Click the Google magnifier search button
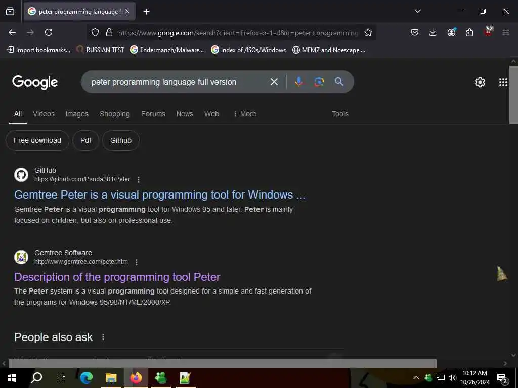 (x=339, y=81)
